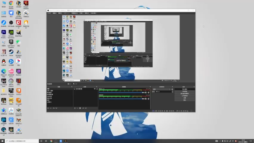Click the fourth Controls button, Studio Mode
Image resolution: width=254 pixels, height=143 pixels.
[x=185, y=96]
